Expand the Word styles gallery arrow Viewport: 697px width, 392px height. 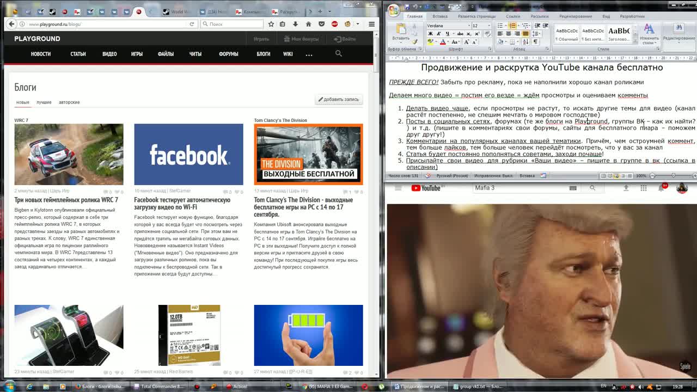[635, 42]
